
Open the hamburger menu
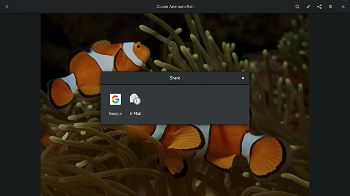click(x=330, y=6)
